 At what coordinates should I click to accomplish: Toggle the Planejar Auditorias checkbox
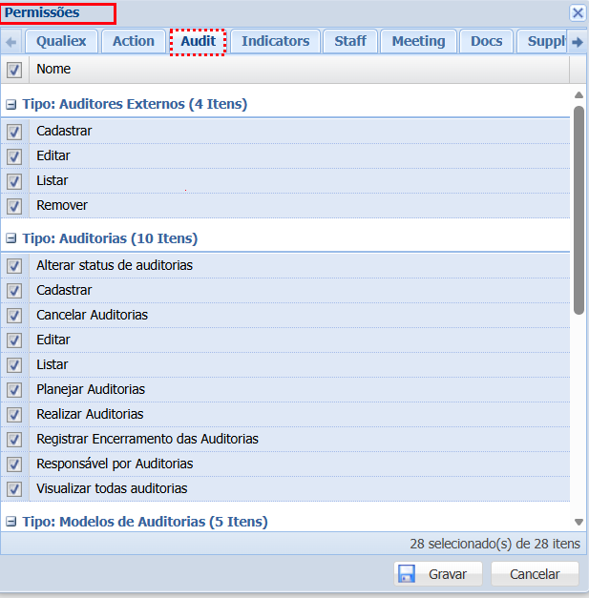pos(14,389)
